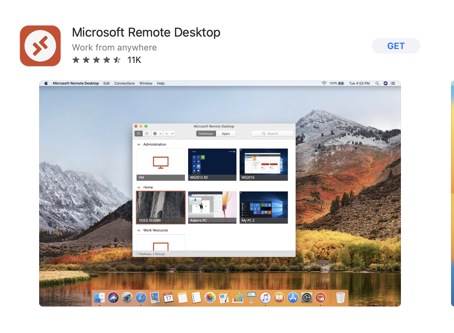This screenshot has height=333, width=454.
Task: Click the Search field in Remote Desktop window
Action: [x=272, y=134]
